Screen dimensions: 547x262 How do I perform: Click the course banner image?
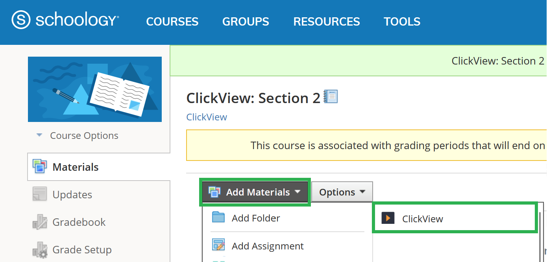(94, 89)
